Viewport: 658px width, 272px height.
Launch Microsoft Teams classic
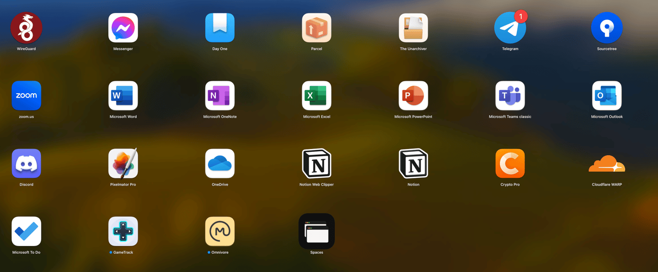point(510,96)
